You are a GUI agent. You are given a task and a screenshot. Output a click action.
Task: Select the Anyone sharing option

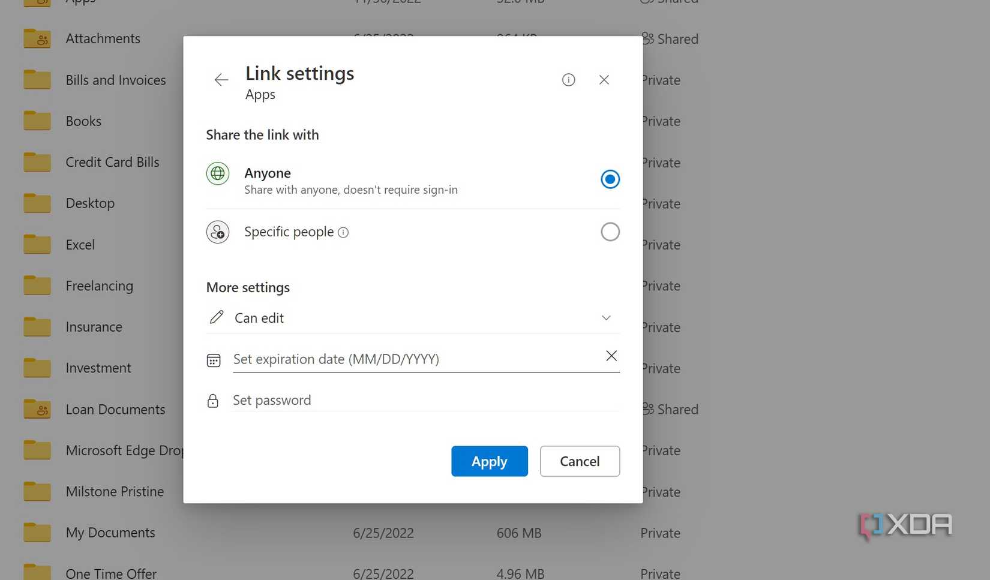tap(610, 179)
